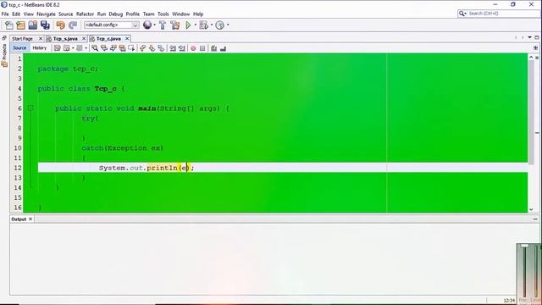
Task: Click the Find Selection magnifier in editor toolbar
Action: point(95,48)
